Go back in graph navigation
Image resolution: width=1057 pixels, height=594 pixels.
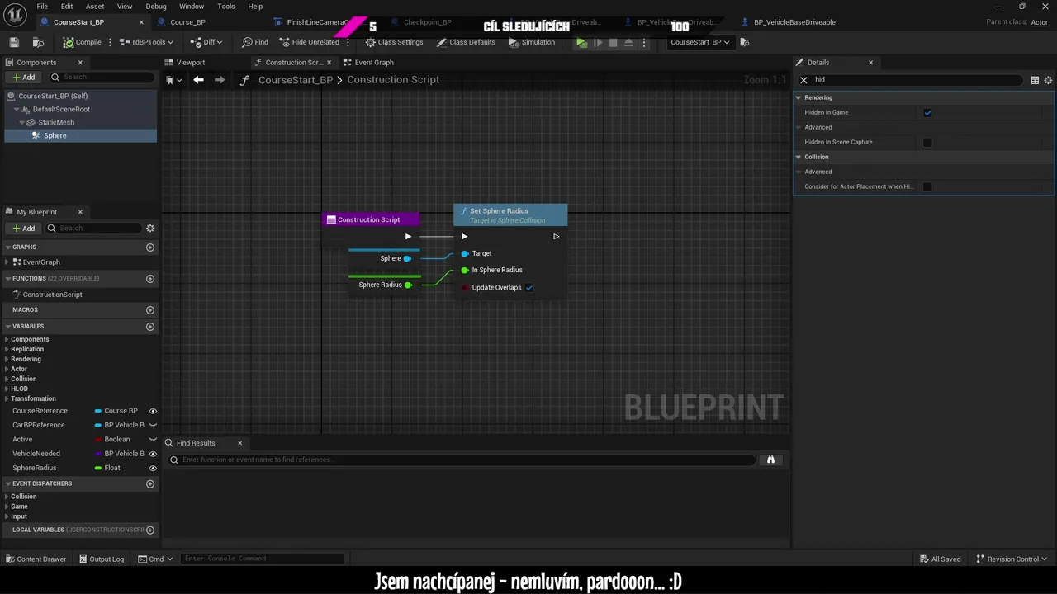pos(198,80)
